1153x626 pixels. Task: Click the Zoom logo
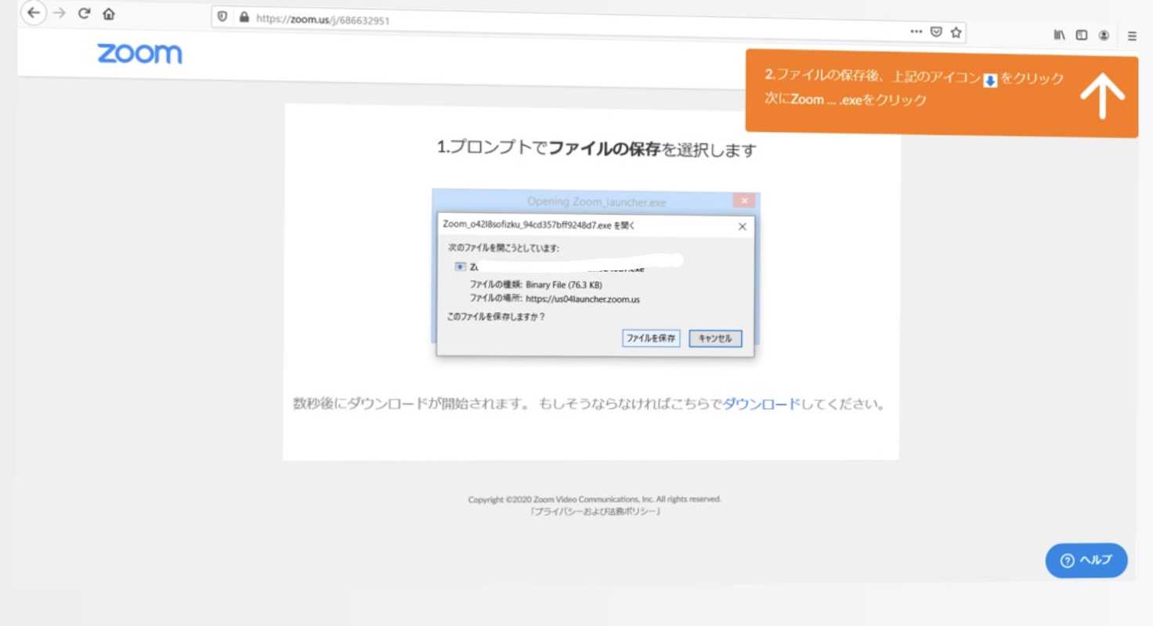[139, 54]
